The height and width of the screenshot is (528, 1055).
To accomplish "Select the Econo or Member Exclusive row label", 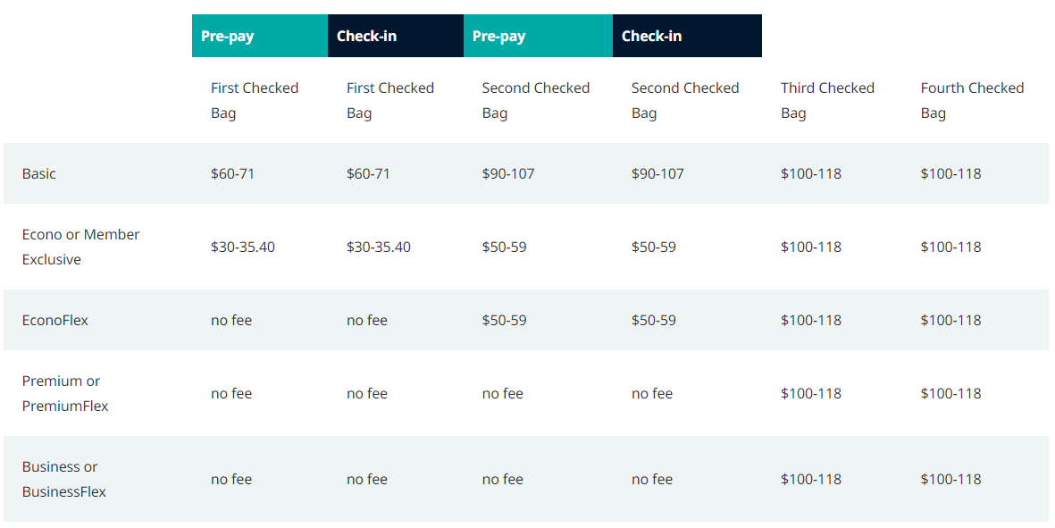I will coord(80,247).
